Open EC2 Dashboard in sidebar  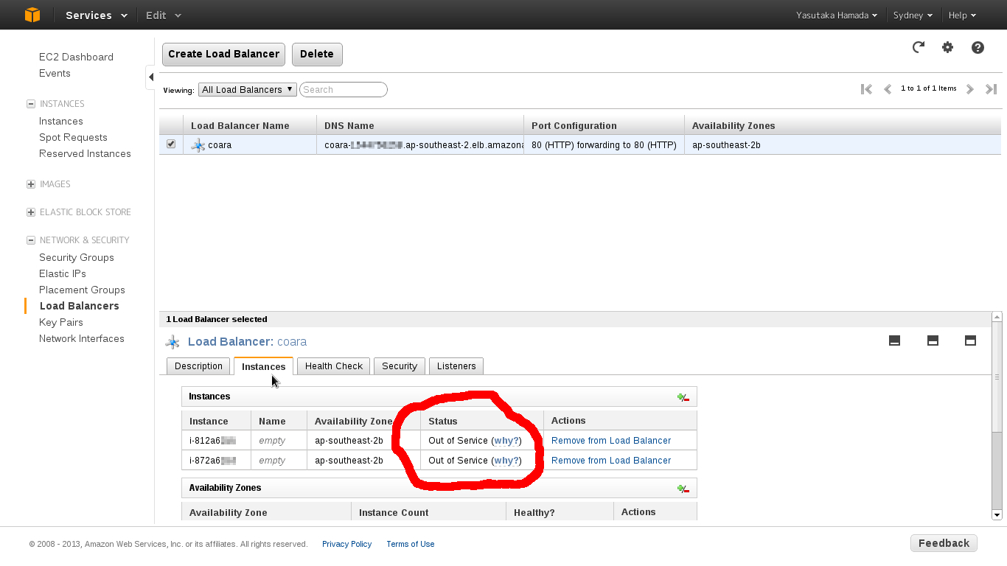click(76, 57)
